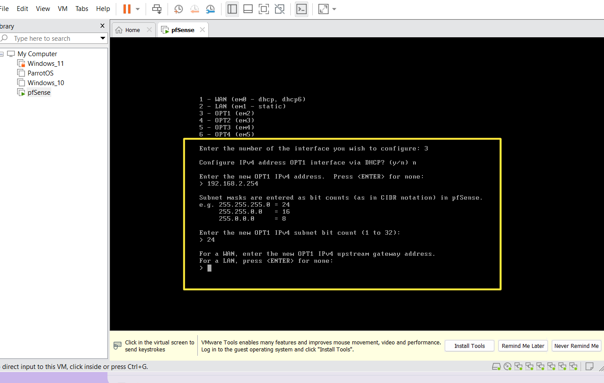The height and width of the screenshot is (383, 604).
Task: Revert the VM to its previous snapshot
Action: pyautogui.click(x=195, y=9)
